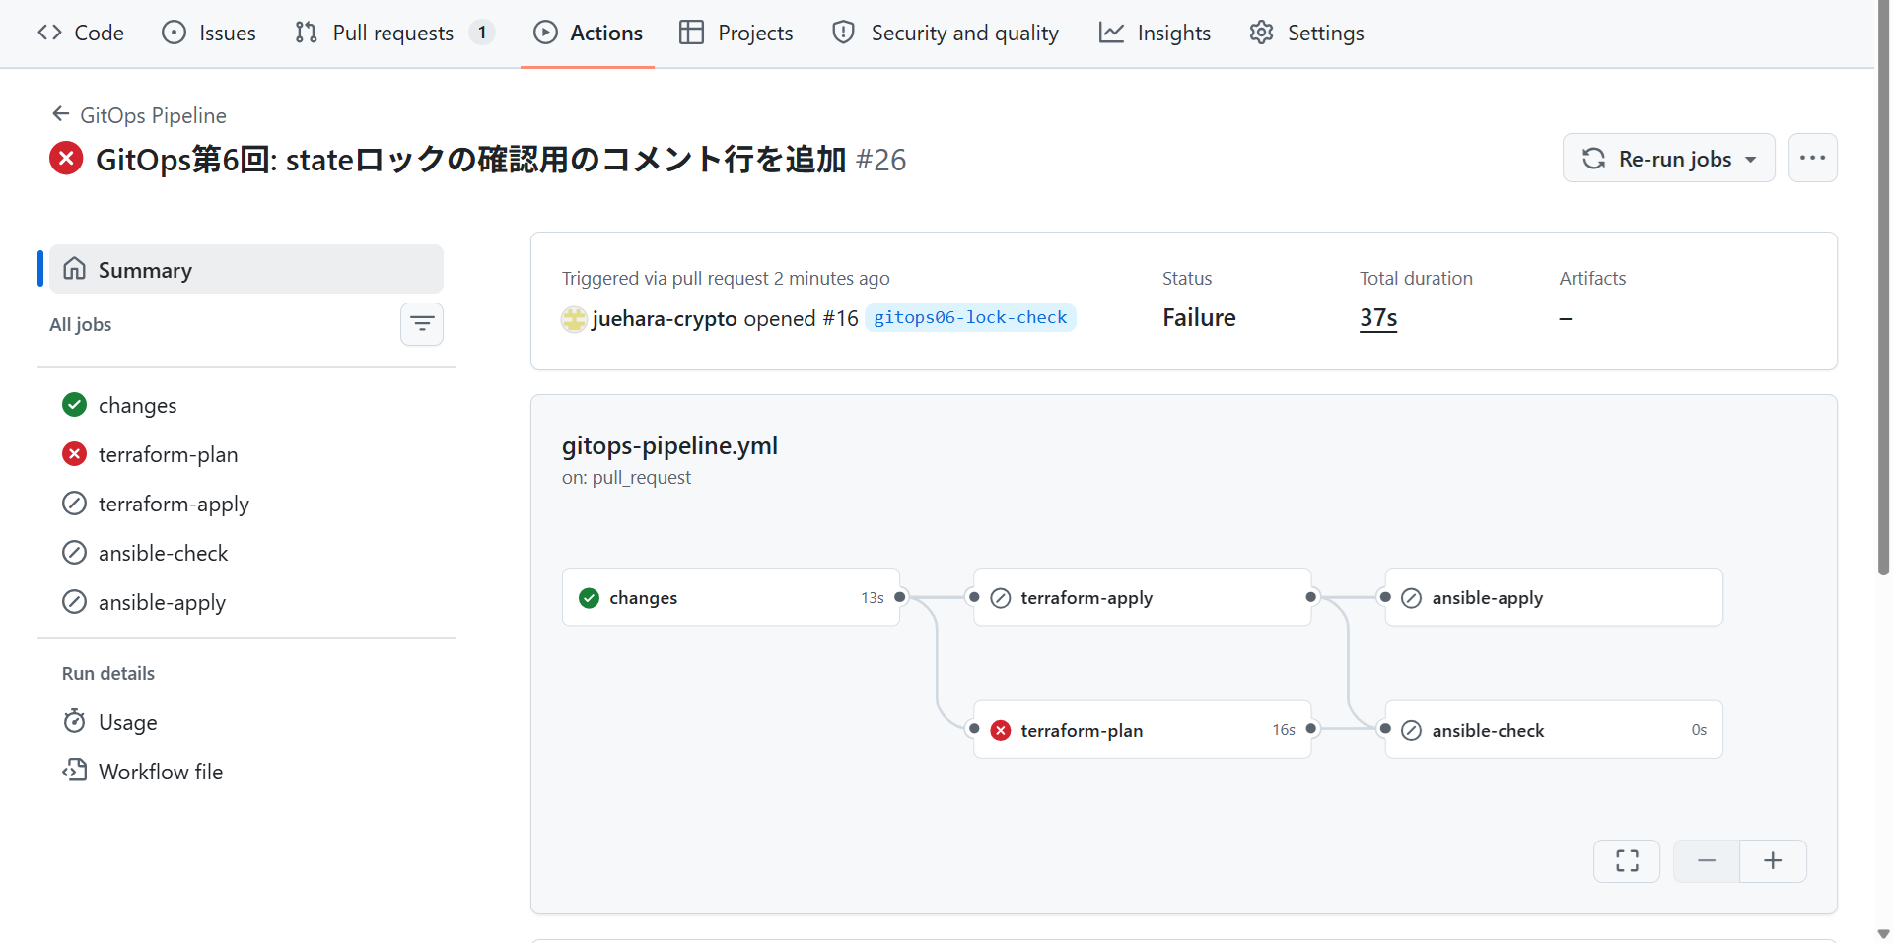This screenshot has width=1893, height=943.
Task: Click ansible-check node in workflow graph
Action: click(x=1554, y=729)
